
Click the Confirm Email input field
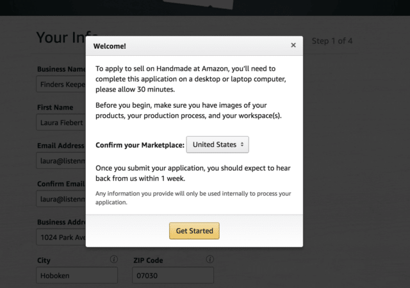point(61,199)
